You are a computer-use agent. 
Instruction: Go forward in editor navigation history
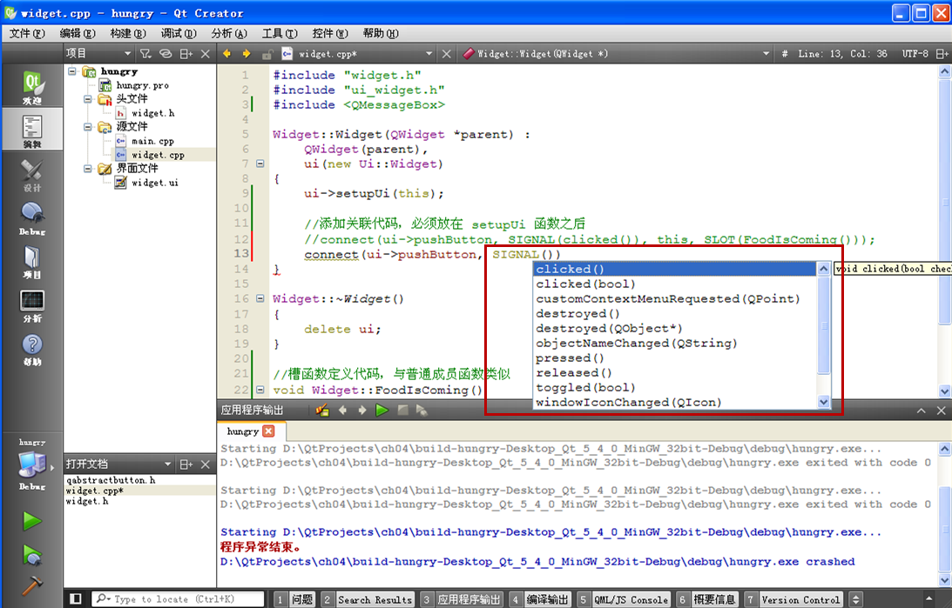click(246, 54)
